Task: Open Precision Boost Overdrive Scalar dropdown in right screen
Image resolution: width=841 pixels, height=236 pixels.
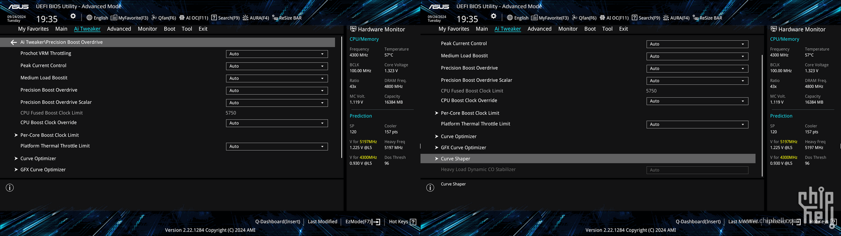Action: click(697, 81)
